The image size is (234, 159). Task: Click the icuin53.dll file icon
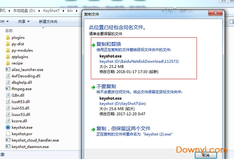pyautogui.click(x=8, y=108)
